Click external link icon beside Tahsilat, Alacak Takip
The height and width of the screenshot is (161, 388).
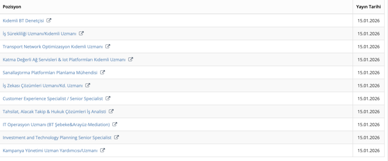[x=111, y=111]
